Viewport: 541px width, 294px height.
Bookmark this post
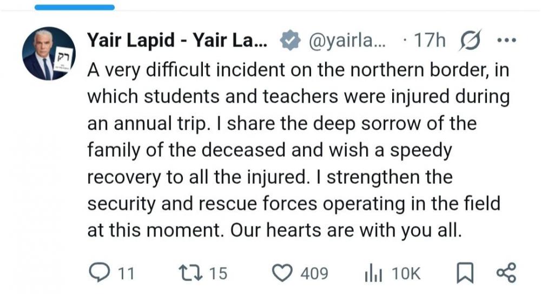[x=465, y=272]
